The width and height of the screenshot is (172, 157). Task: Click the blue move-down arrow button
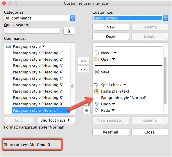click(x=87, y=111)
